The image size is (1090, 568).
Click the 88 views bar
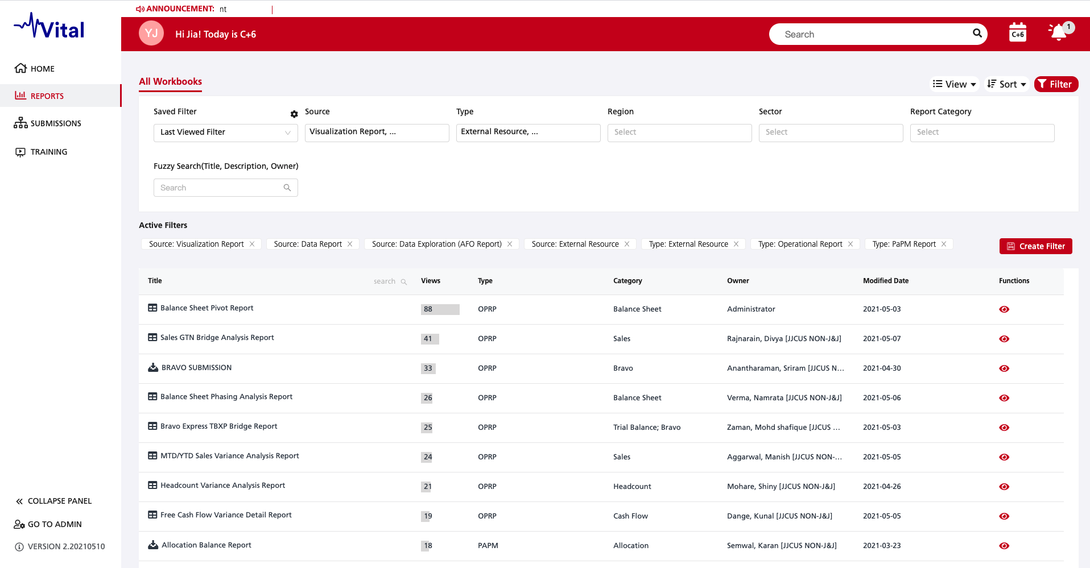pos(440,309)
